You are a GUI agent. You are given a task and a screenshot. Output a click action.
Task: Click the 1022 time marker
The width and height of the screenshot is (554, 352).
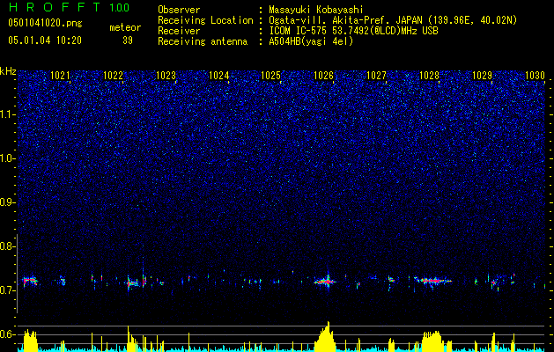click(x=113, y=76)
